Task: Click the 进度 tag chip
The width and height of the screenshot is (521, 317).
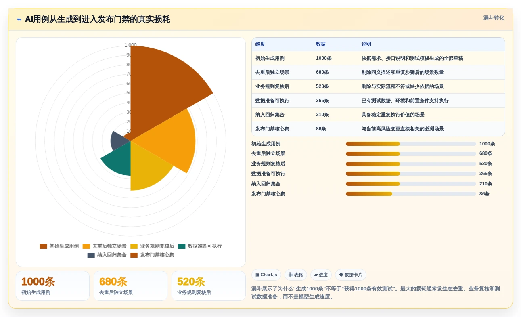Action: (x=321, y=275)
